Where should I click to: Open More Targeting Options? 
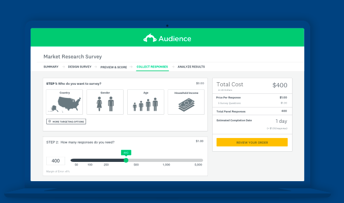pos(66,121)
